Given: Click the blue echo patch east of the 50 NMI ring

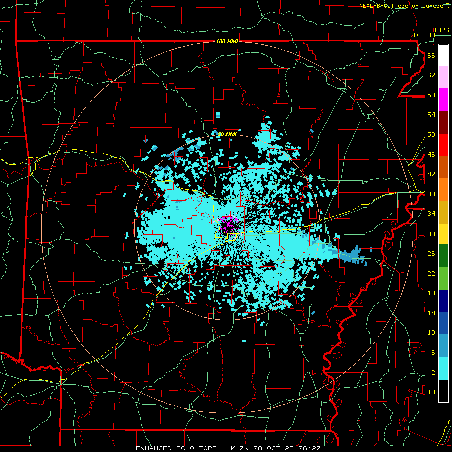Looking at the screenshot, I should [351, 255].
